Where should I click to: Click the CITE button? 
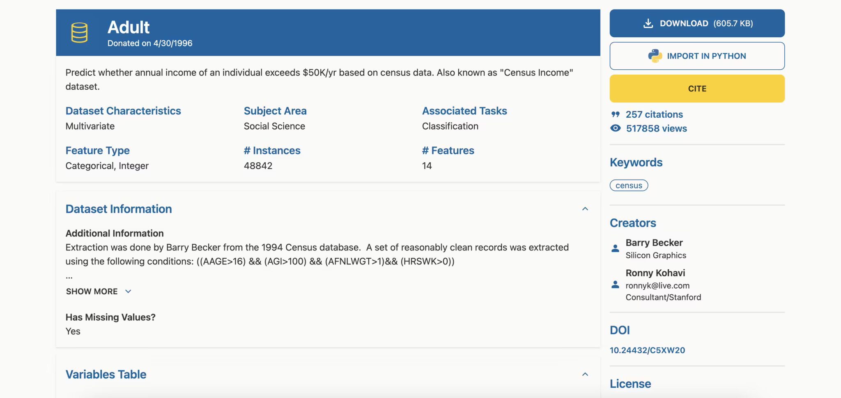coord(697,88)
